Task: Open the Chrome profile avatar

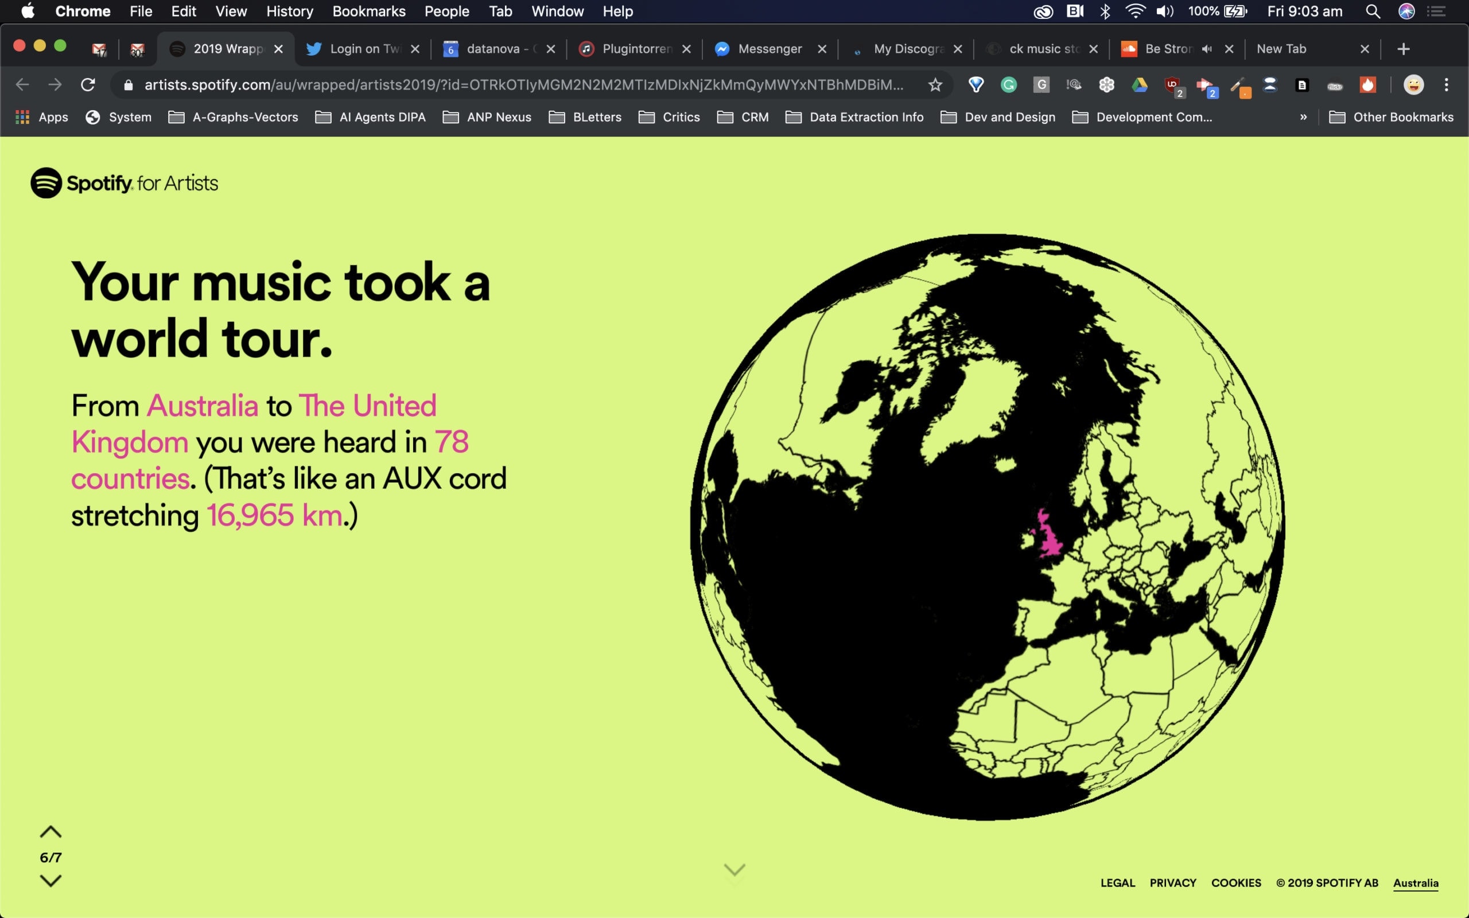Action: coord(1413,85)
